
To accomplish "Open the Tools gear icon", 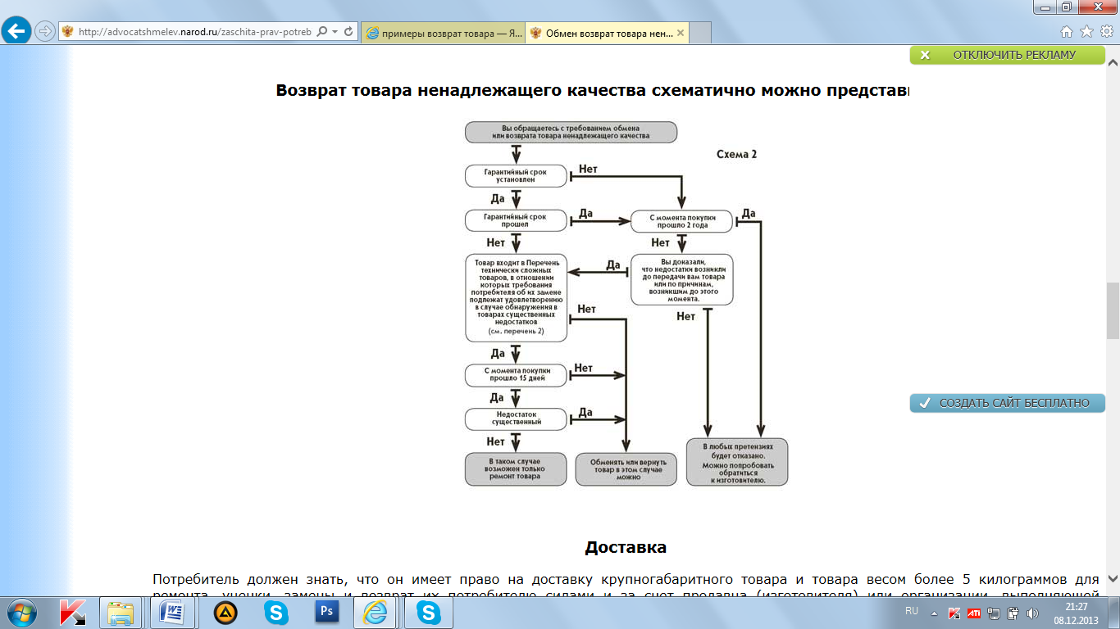I will pyautogui.click(x=1105, y=32).
